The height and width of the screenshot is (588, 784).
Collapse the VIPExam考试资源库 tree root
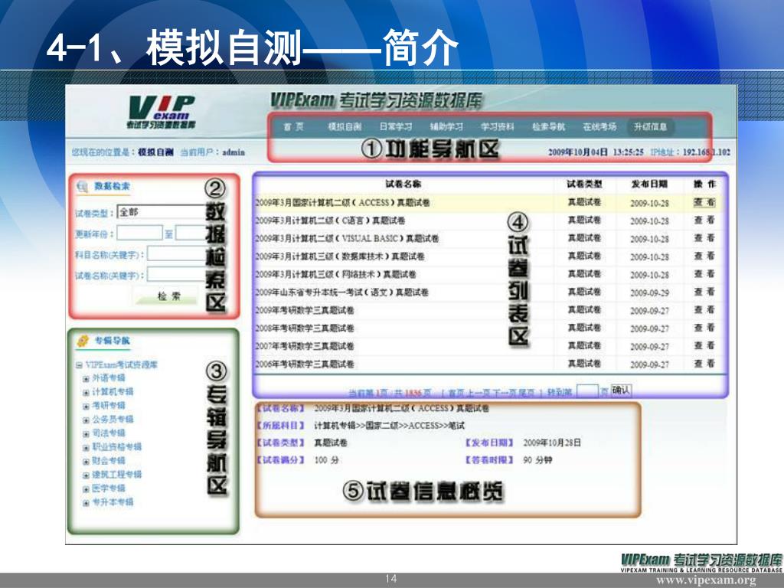tap(79, 365)
